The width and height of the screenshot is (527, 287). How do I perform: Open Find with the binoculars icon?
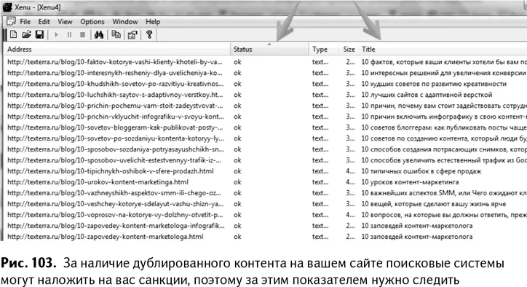(x=99, y=35)
